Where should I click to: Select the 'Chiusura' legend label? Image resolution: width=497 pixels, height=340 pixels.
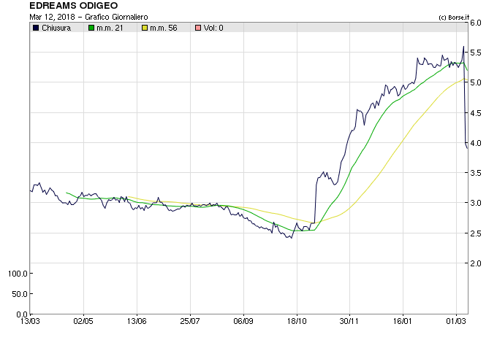(56, 28)
